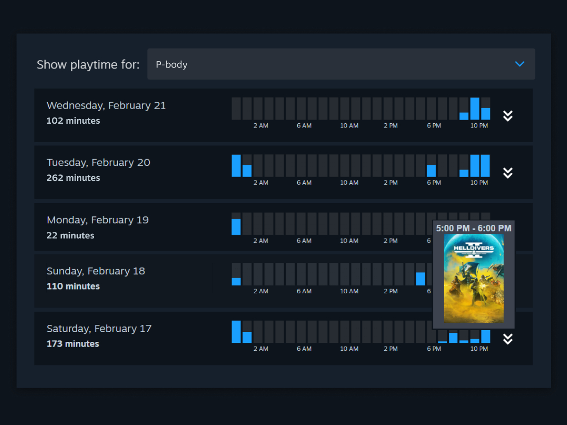The height and width of the screenshot is (425, 567).
Task: Click the Helldivers 2 game cover thumbnail
Action: coord(473,278)
